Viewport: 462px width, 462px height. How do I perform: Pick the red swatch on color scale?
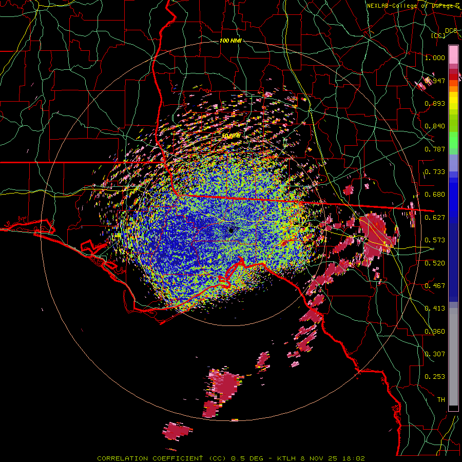(x=453, y=77)
